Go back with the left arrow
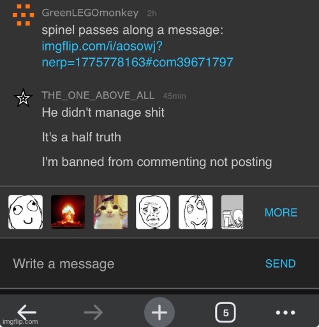319x327 pixels. point(27,312)
